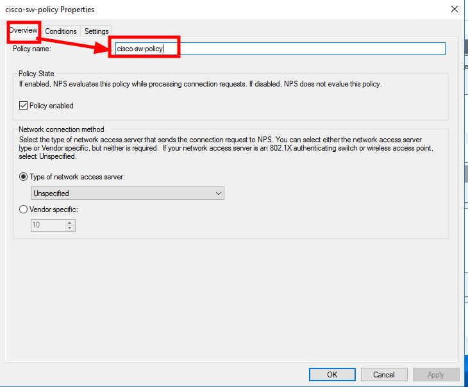The image size is (468, 387).
Task: Close the cisco-sw-policy Properties window
Action: coord(455,9)
